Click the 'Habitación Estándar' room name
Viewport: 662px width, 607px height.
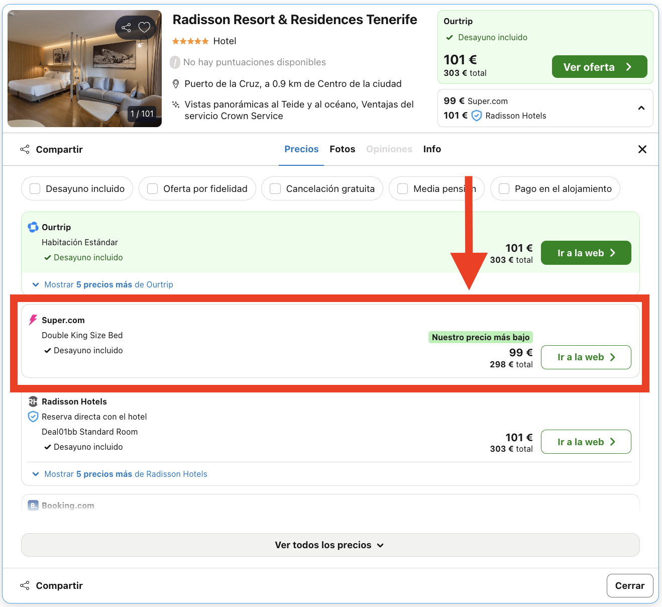(x=80, y=242)
